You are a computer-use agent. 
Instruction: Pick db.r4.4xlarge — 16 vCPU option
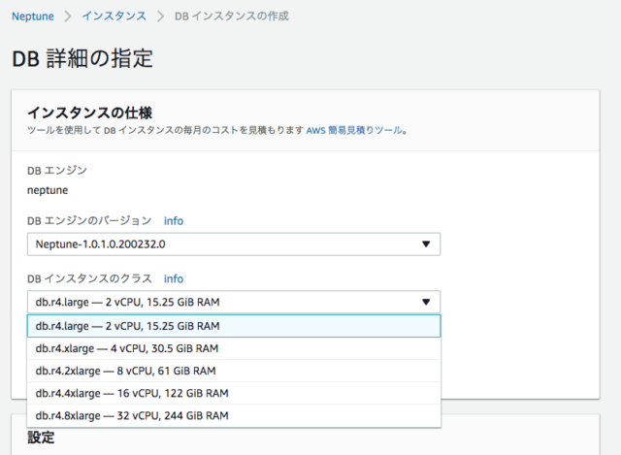tap(234, 393)
